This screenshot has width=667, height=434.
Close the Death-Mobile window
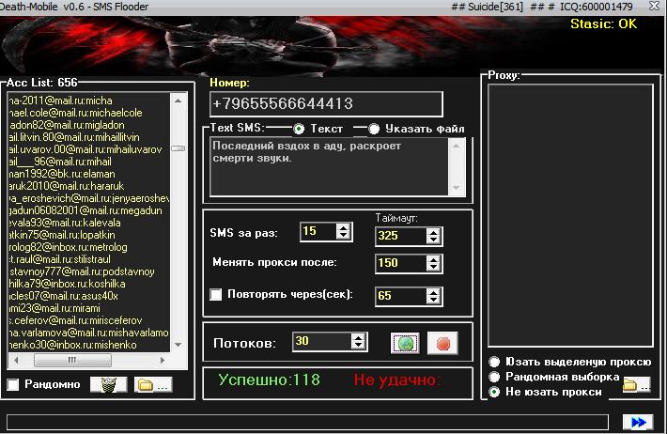(655, 6)
